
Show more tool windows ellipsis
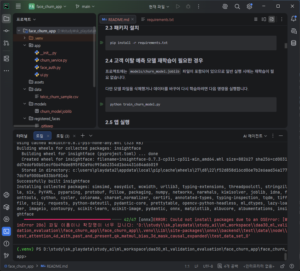tap(6, 71)
